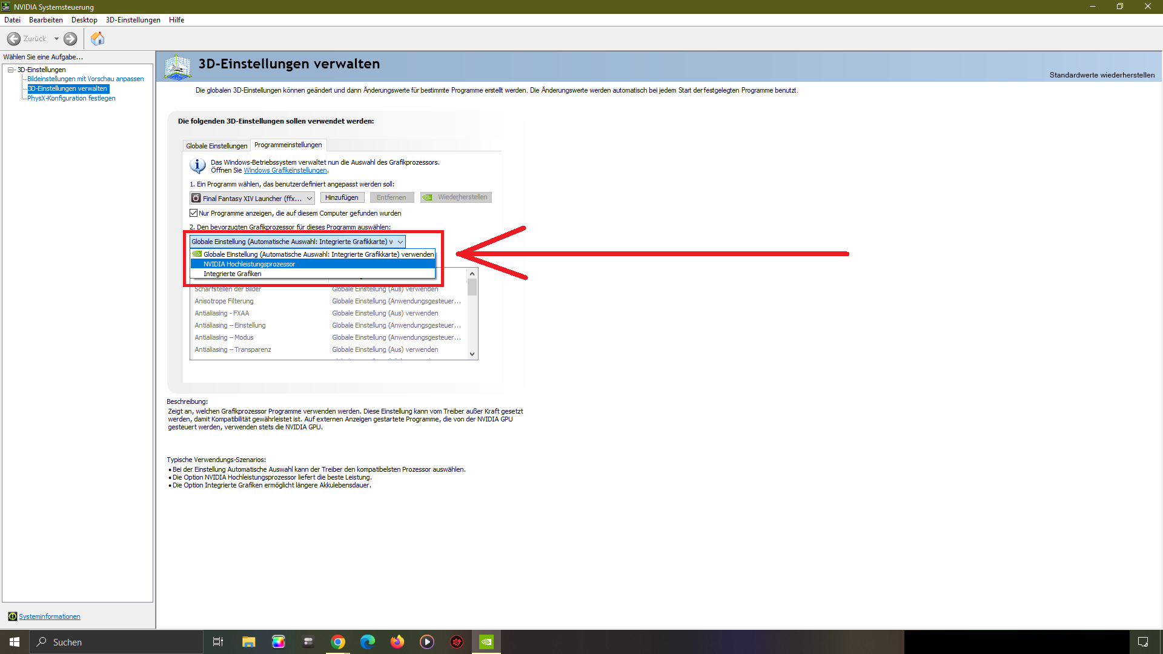The width and height of the screenshot is (1163, 654).
Task: Click the Hinzufügen button
Action: point(342,197)
